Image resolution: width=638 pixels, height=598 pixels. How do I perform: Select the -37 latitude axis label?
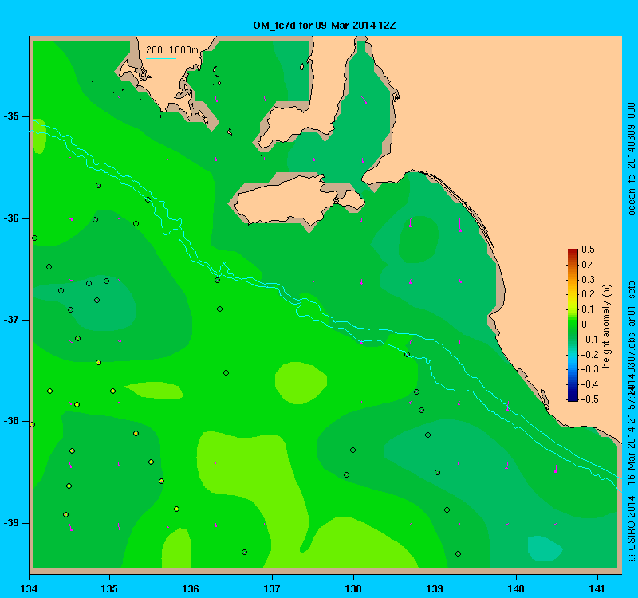12,320
